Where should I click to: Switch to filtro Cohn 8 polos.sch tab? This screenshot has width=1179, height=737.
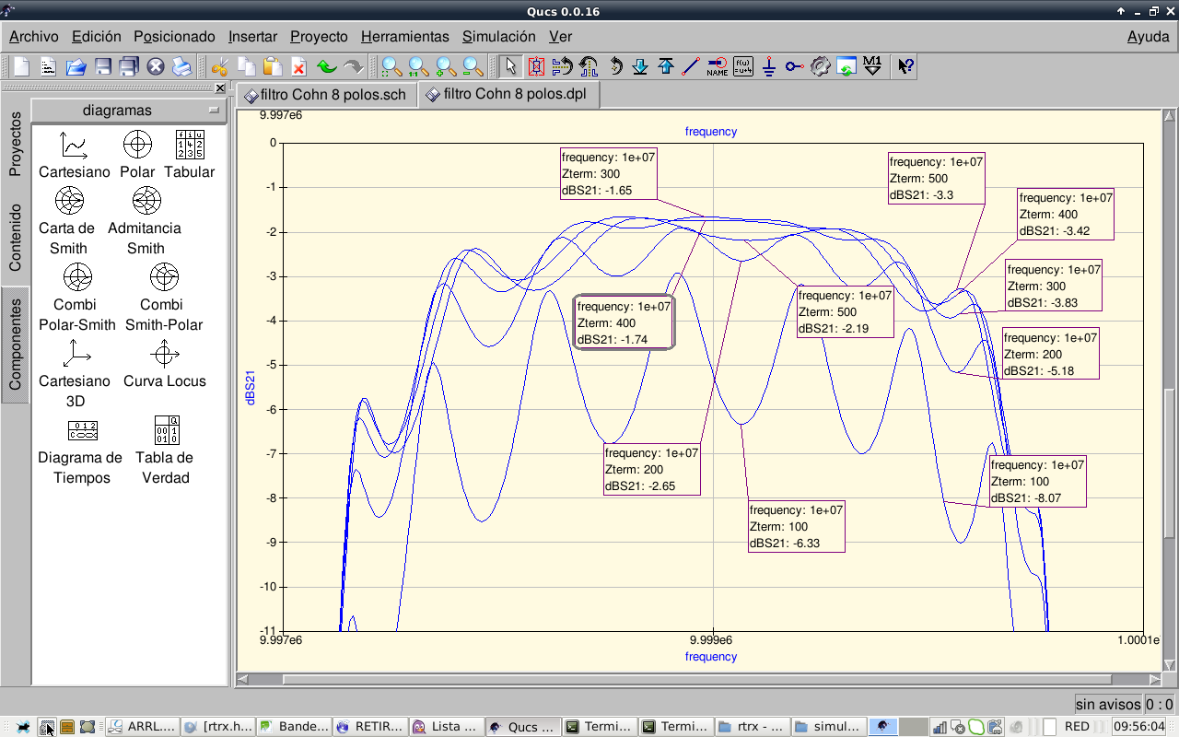click(326, 95)
